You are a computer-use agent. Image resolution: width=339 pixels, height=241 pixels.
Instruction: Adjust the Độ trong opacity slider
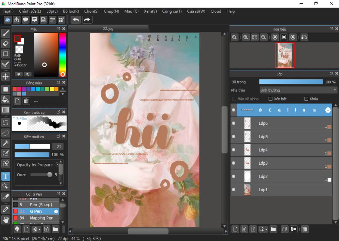(x=291, y=82)
